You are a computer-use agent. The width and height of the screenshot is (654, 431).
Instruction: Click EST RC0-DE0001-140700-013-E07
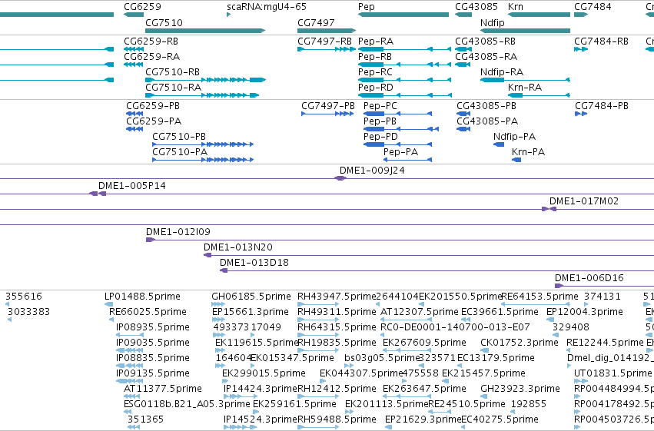coord(455,327)
